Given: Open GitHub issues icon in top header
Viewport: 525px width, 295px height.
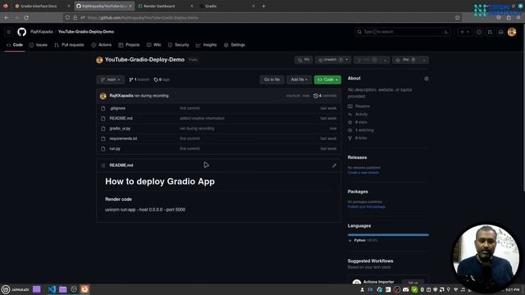Looking at the screenshot, I should (479, 32).
